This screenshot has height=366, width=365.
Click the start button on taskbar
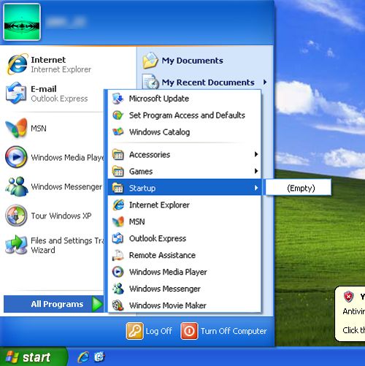34,357
